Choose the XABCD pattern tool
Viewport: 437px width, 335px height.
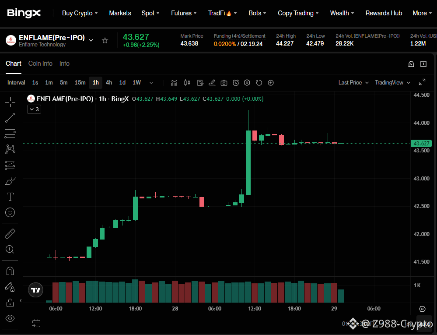(x=10, y=149)
